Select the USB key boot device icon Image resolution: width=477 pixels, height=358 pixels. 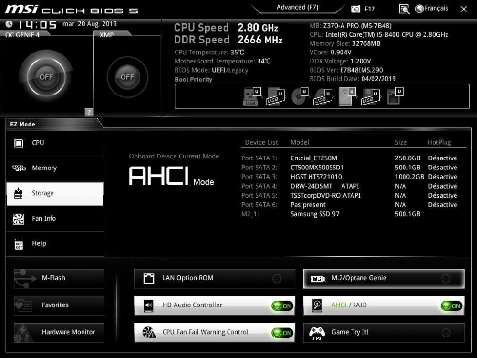point(251,97)
